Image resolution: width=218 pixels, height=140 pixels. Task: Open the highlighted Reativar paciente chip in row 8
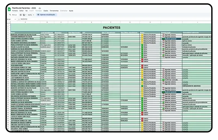tap(171, 39)
